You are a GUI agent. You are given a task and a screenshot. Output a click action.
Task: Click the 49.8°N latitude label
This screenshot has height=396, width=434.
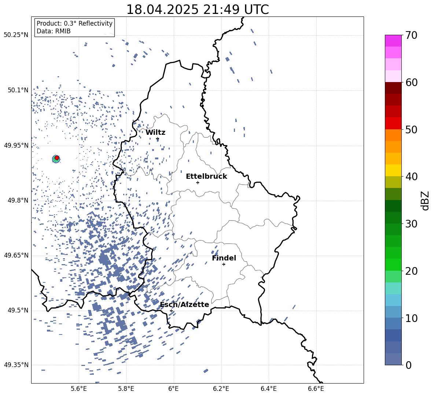[18, 200]
